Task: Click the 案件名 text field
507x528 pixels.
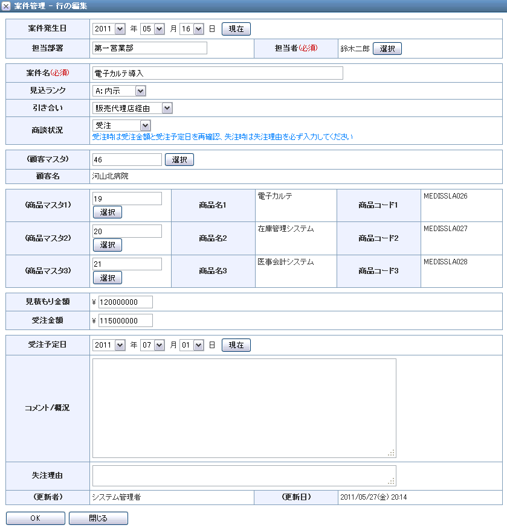Action: click(x=218, y=73)
